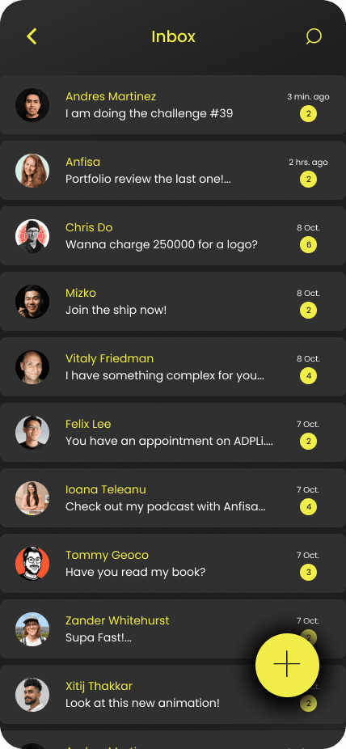This screenshot has height=749, width=346.
Task: Open Chris Do's avatar
Action: coord(32,236)
